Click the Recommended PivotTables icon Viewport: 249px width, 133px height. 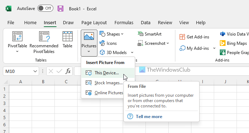pos(44,36)
